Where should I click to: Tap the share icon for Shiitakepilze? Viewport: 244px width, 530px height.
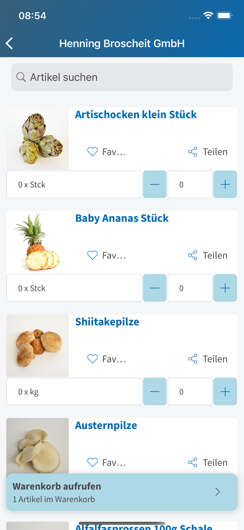[193, 359]
